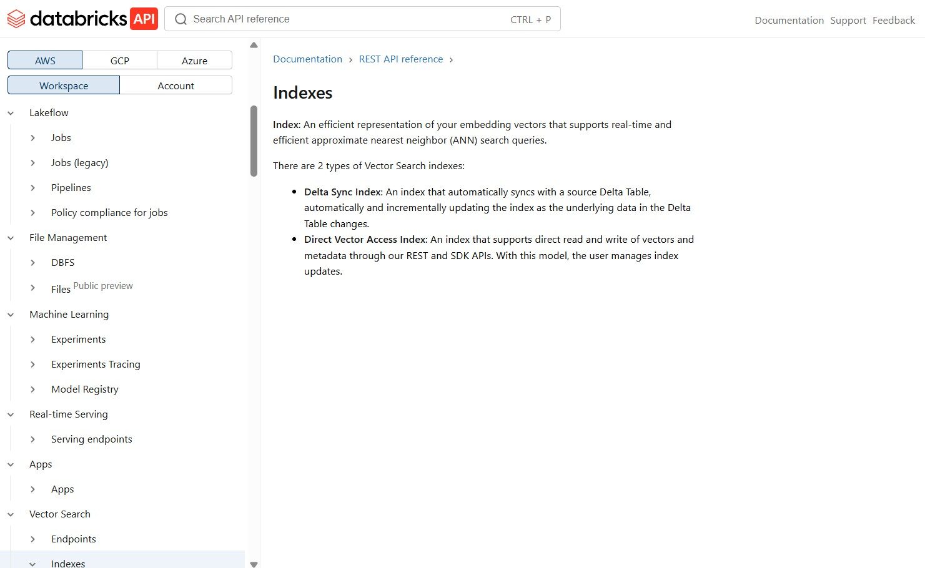The height and width of the screenshot is (568, 925).
Task: Click the search magnifier icon
Action: click(x=181, y=19)
